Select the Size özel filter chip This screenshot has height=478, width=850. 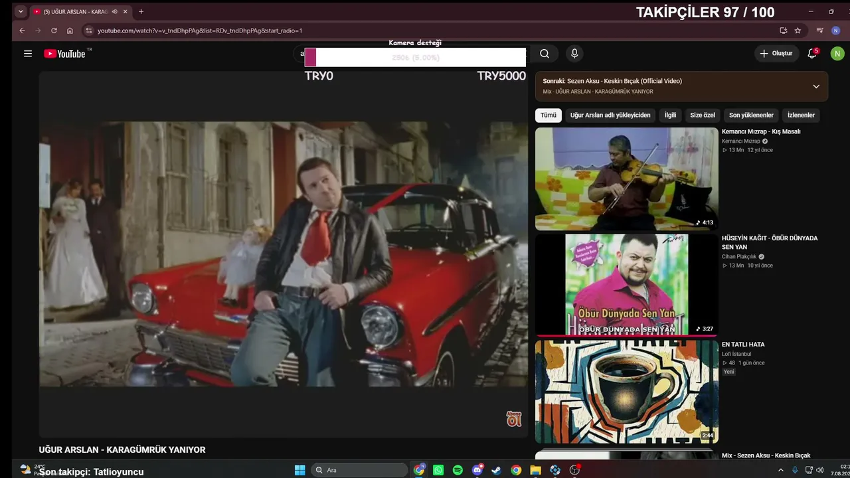click(x=703, y=116)
